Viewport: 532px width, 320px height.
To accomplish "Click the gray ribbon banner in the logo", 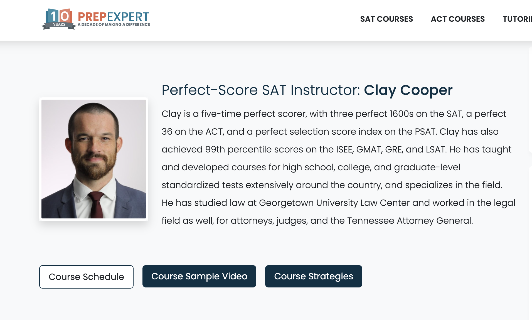I will (59, 24).
